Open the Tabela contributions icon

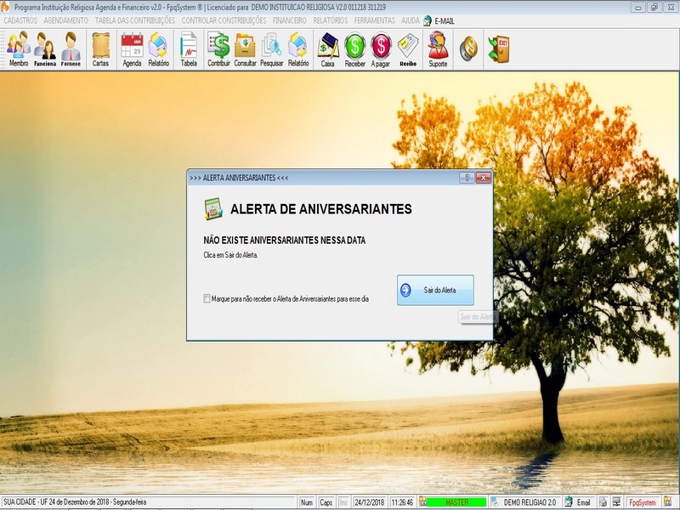coord(189,49)
